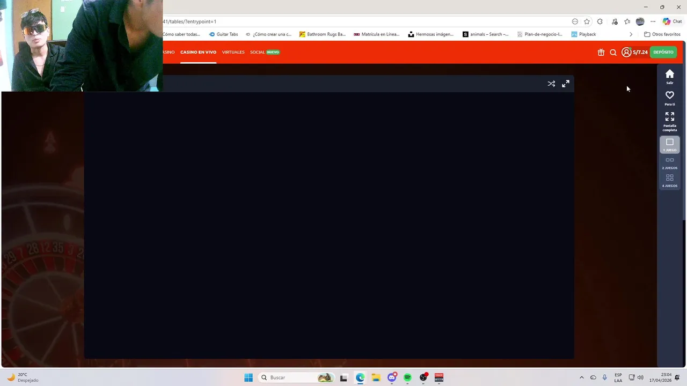This screenshot has height=386, width=687.
Task: Open the ¿Cómo crear una c... bookmark
Action: [x=268, y=34]
